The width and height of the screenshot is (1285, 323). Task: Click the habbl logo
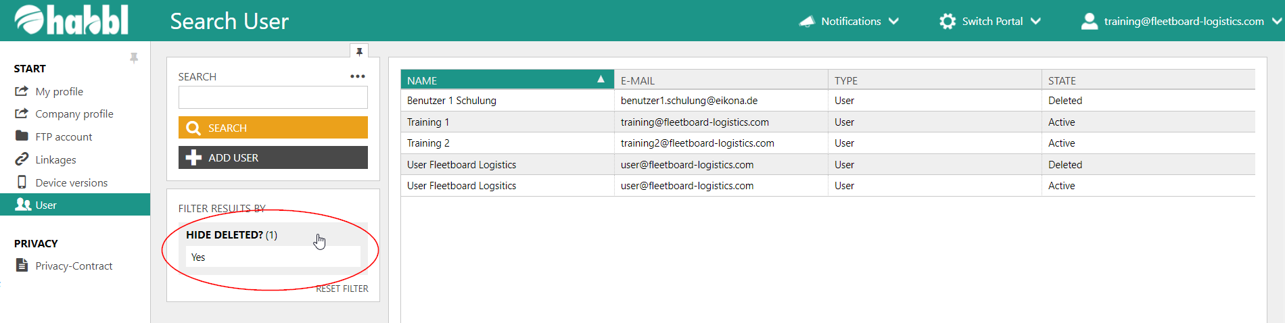(x=72, y=20)
